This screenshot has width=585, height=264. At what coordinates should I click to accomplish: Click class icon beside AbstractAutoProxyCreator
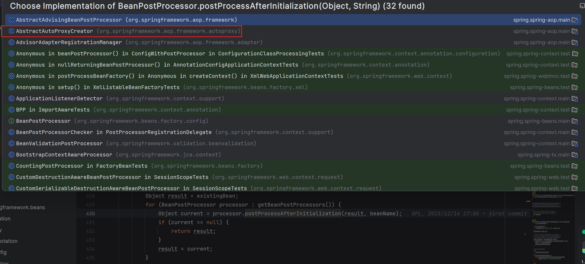(x=11, y=31)
